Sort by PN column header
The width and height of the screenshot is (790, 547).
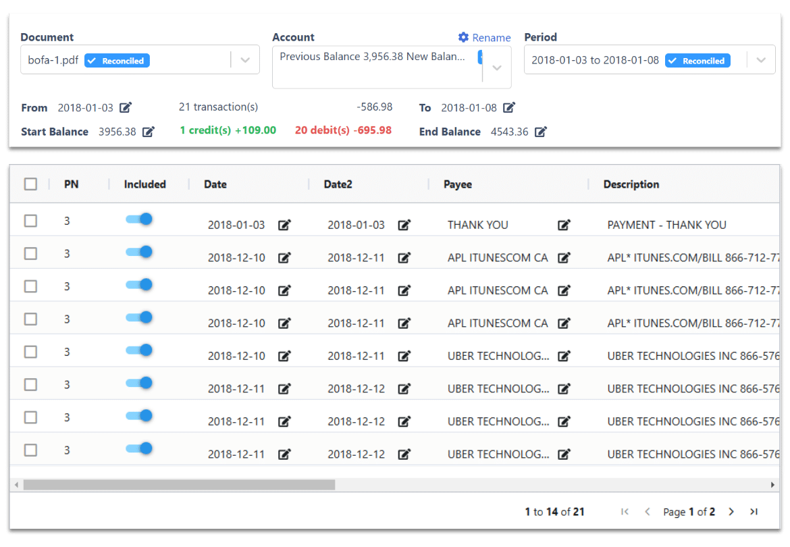(x=71, y=184)
